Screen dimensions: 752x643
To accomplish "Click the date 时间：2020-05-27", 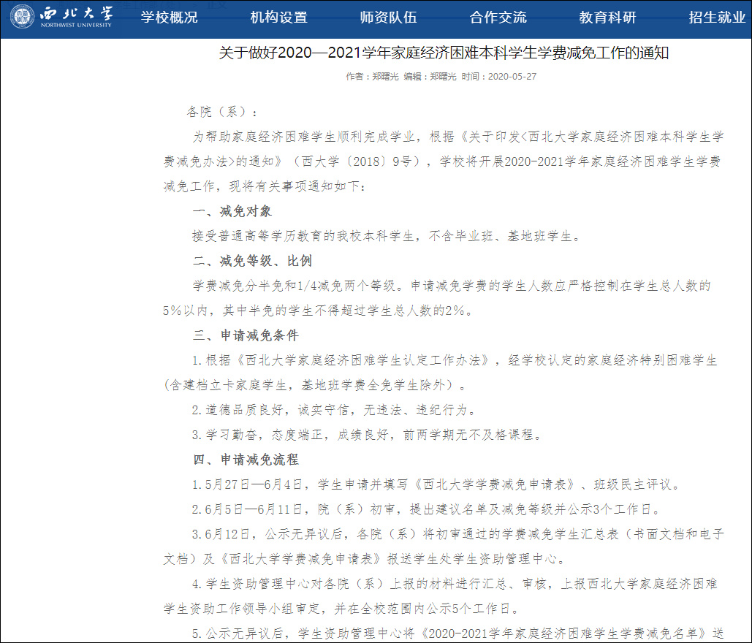I will 498,77.
